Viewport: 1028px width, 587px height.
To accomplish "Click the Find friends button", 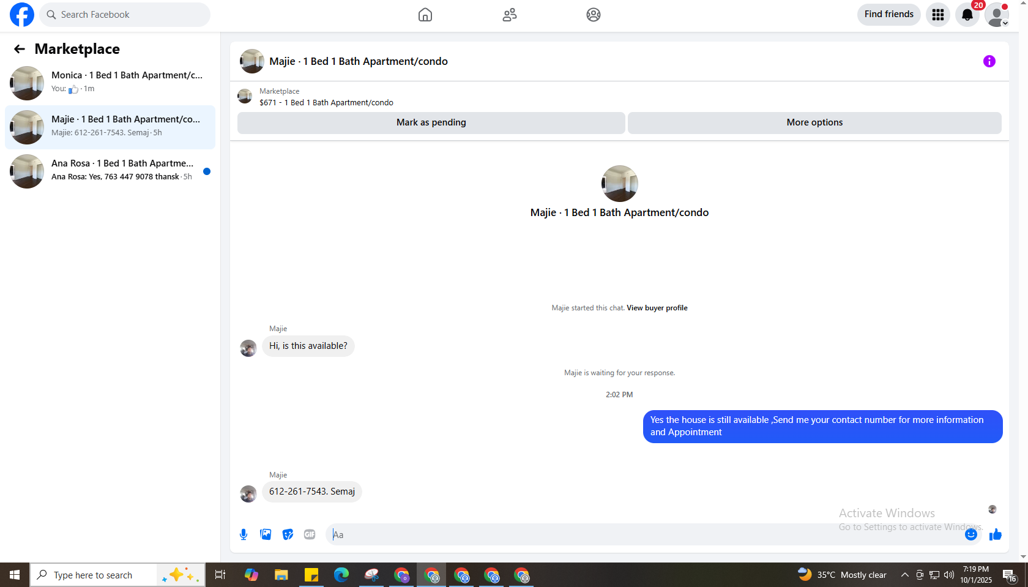I will (x=889, y=14).
